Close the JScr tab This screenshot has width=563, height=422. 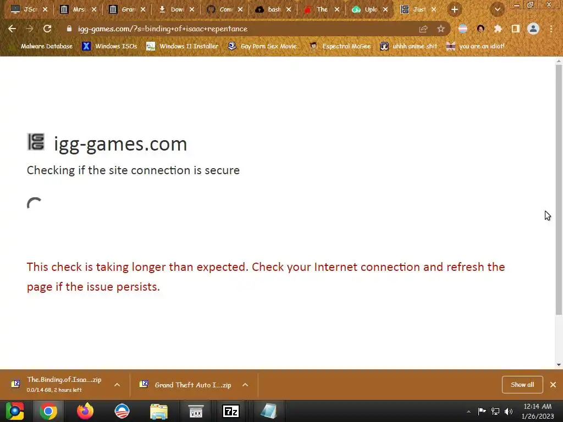click(45, 10)
